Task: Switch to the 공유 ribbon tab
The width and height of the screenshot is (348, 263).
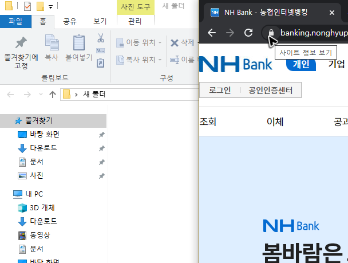Action: pos(70,22)
